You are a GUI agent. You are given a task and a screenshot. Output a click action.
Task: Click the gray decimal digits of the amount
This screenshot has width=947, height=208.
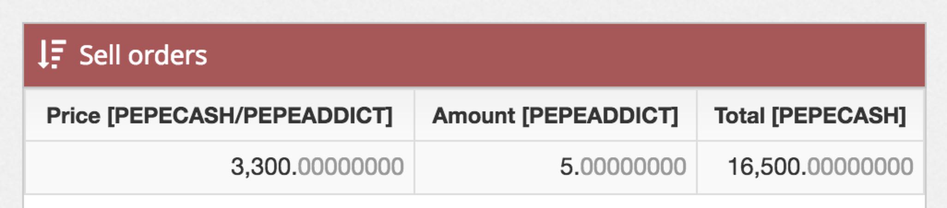click(x=633, y=167)
